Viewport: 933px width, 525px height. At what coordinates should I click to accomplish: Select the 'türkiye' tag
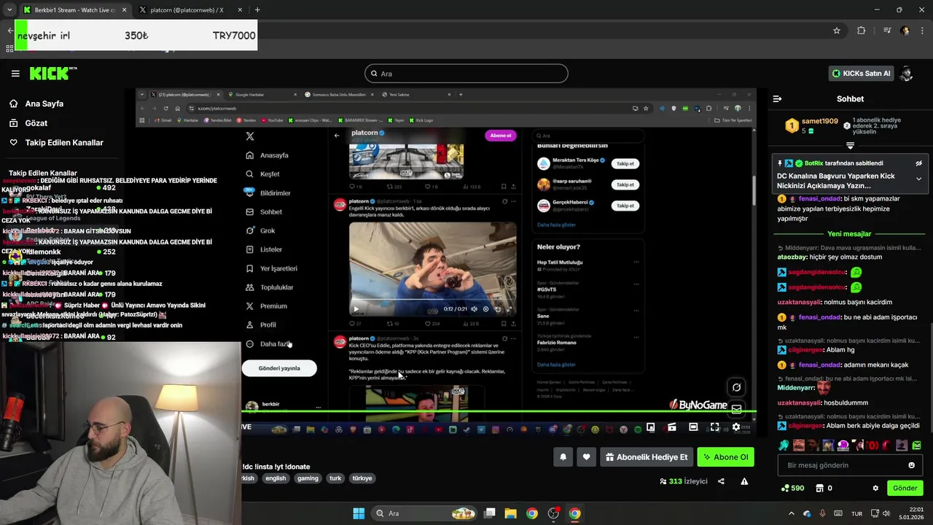[x=362, y=478]
